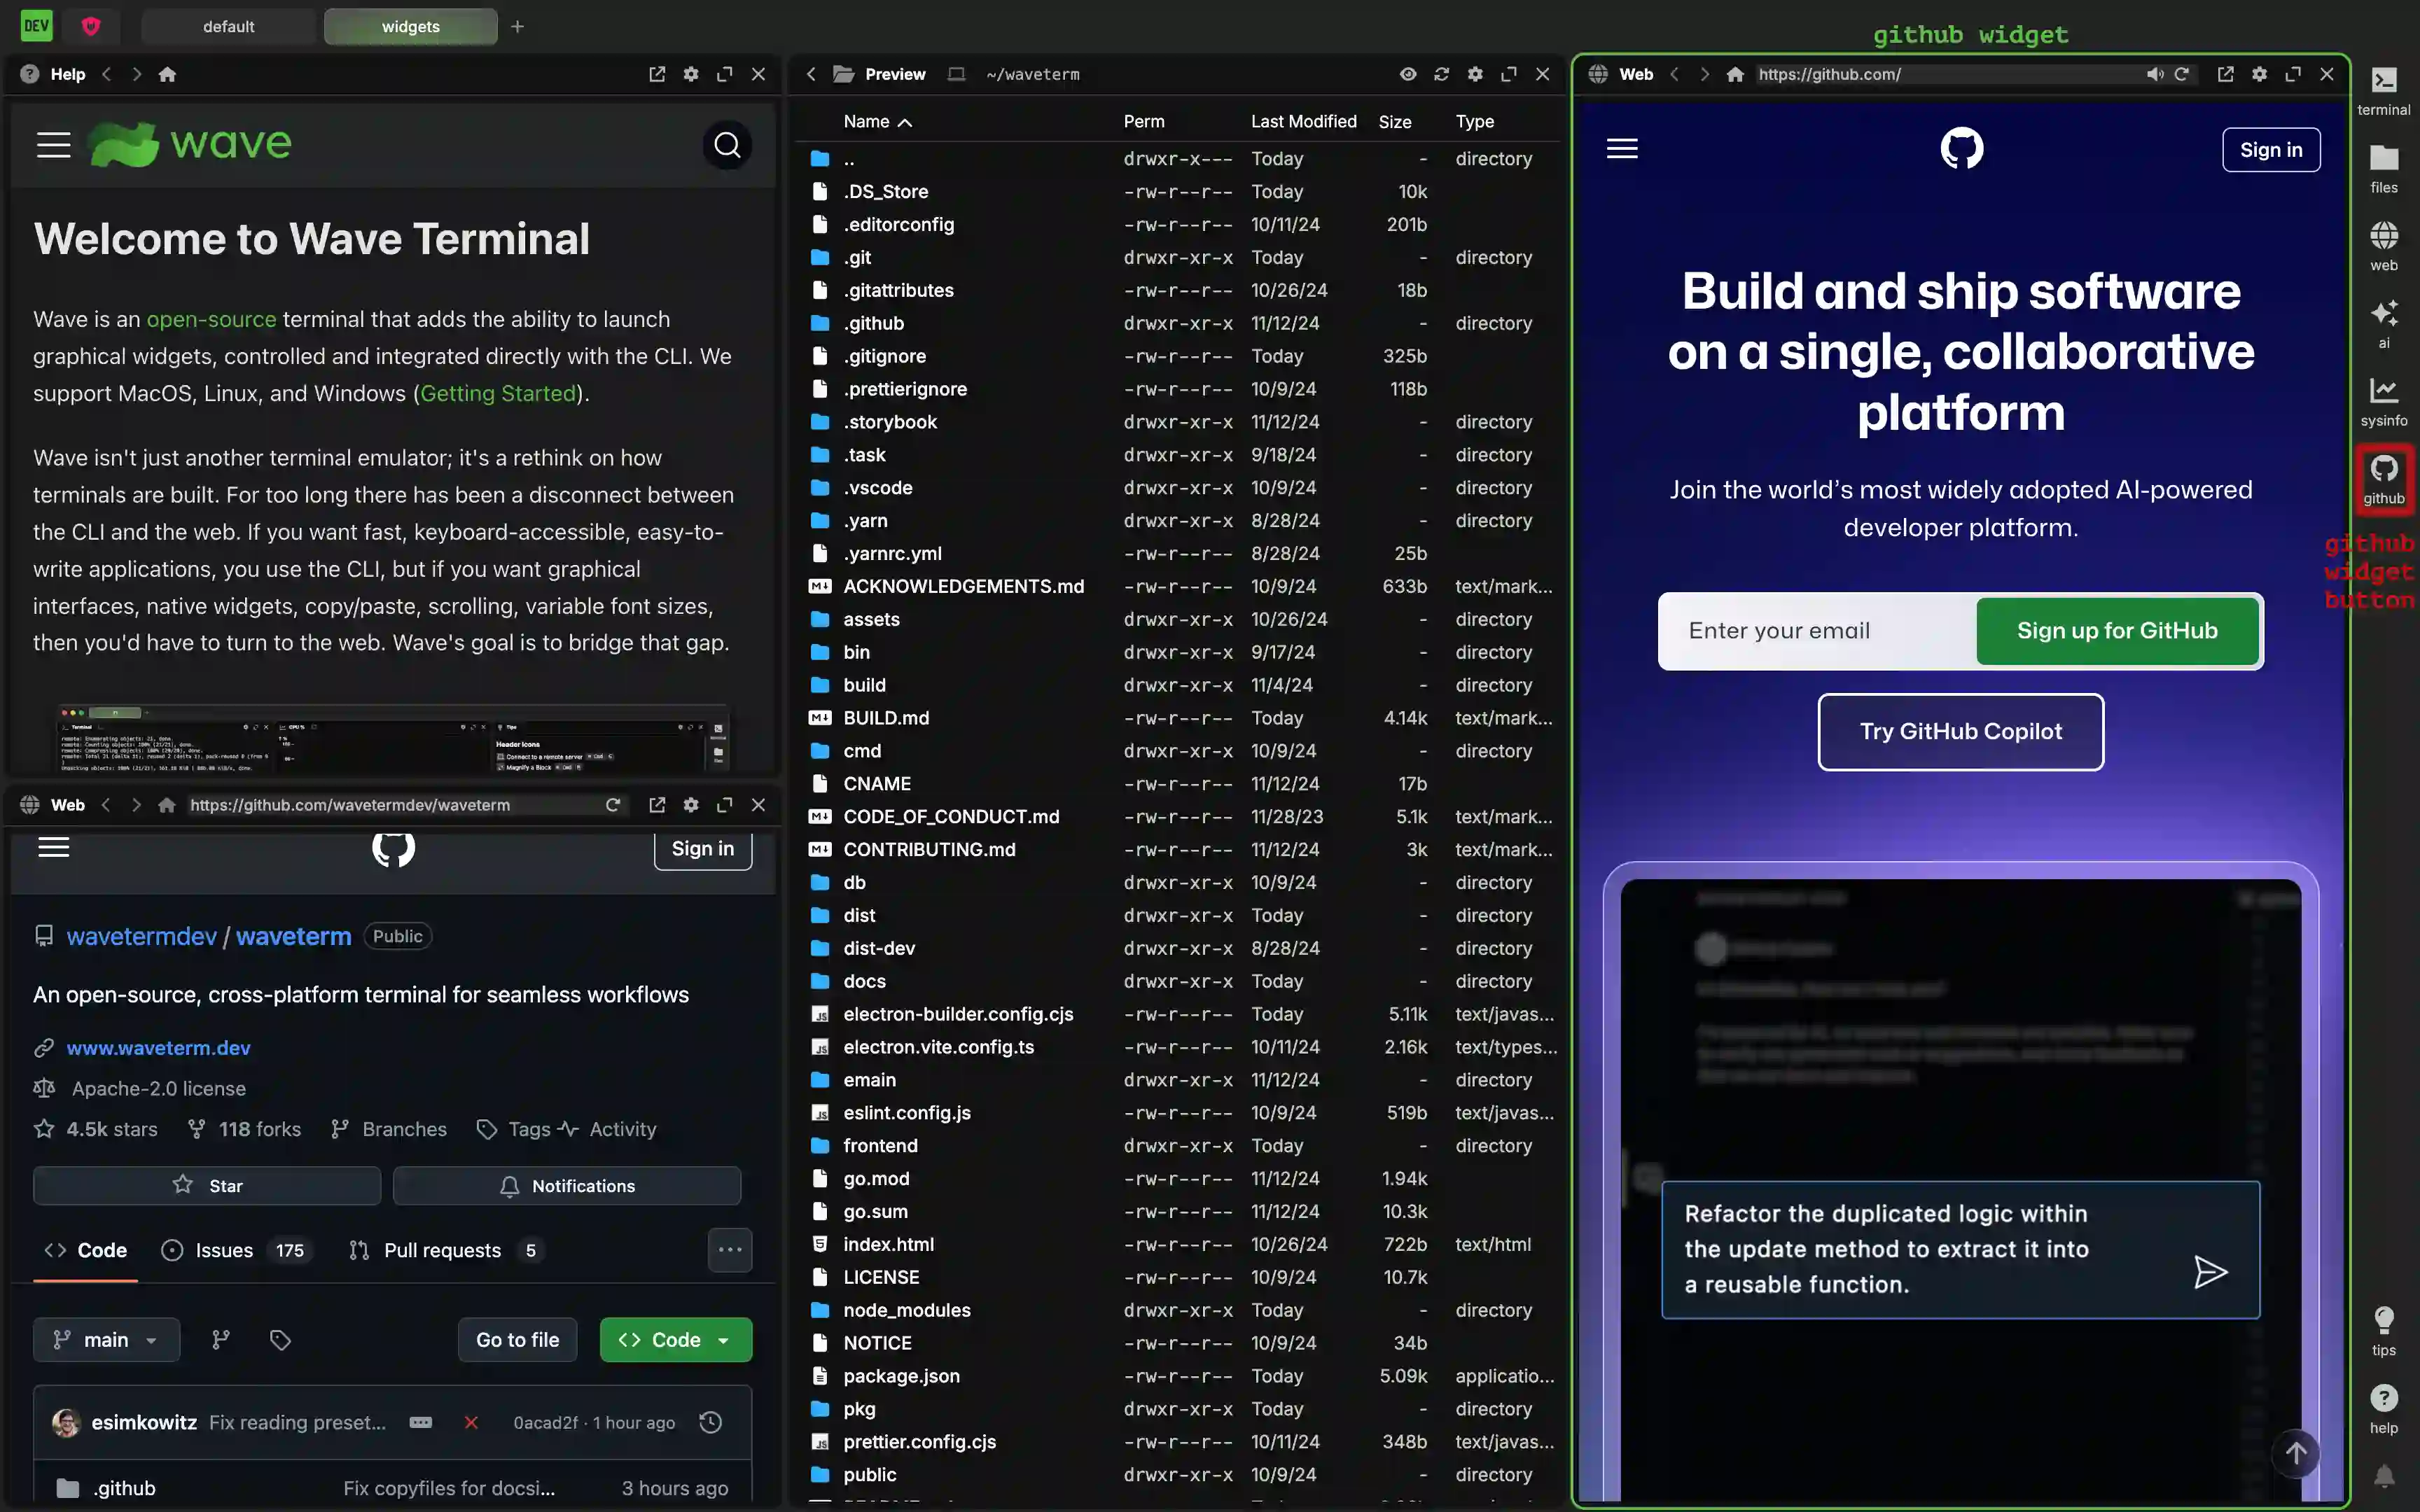Click Sign up for GitHub button
Screen dimensions: 2420x1512
pyautogui.click(x=2117, y=631)
